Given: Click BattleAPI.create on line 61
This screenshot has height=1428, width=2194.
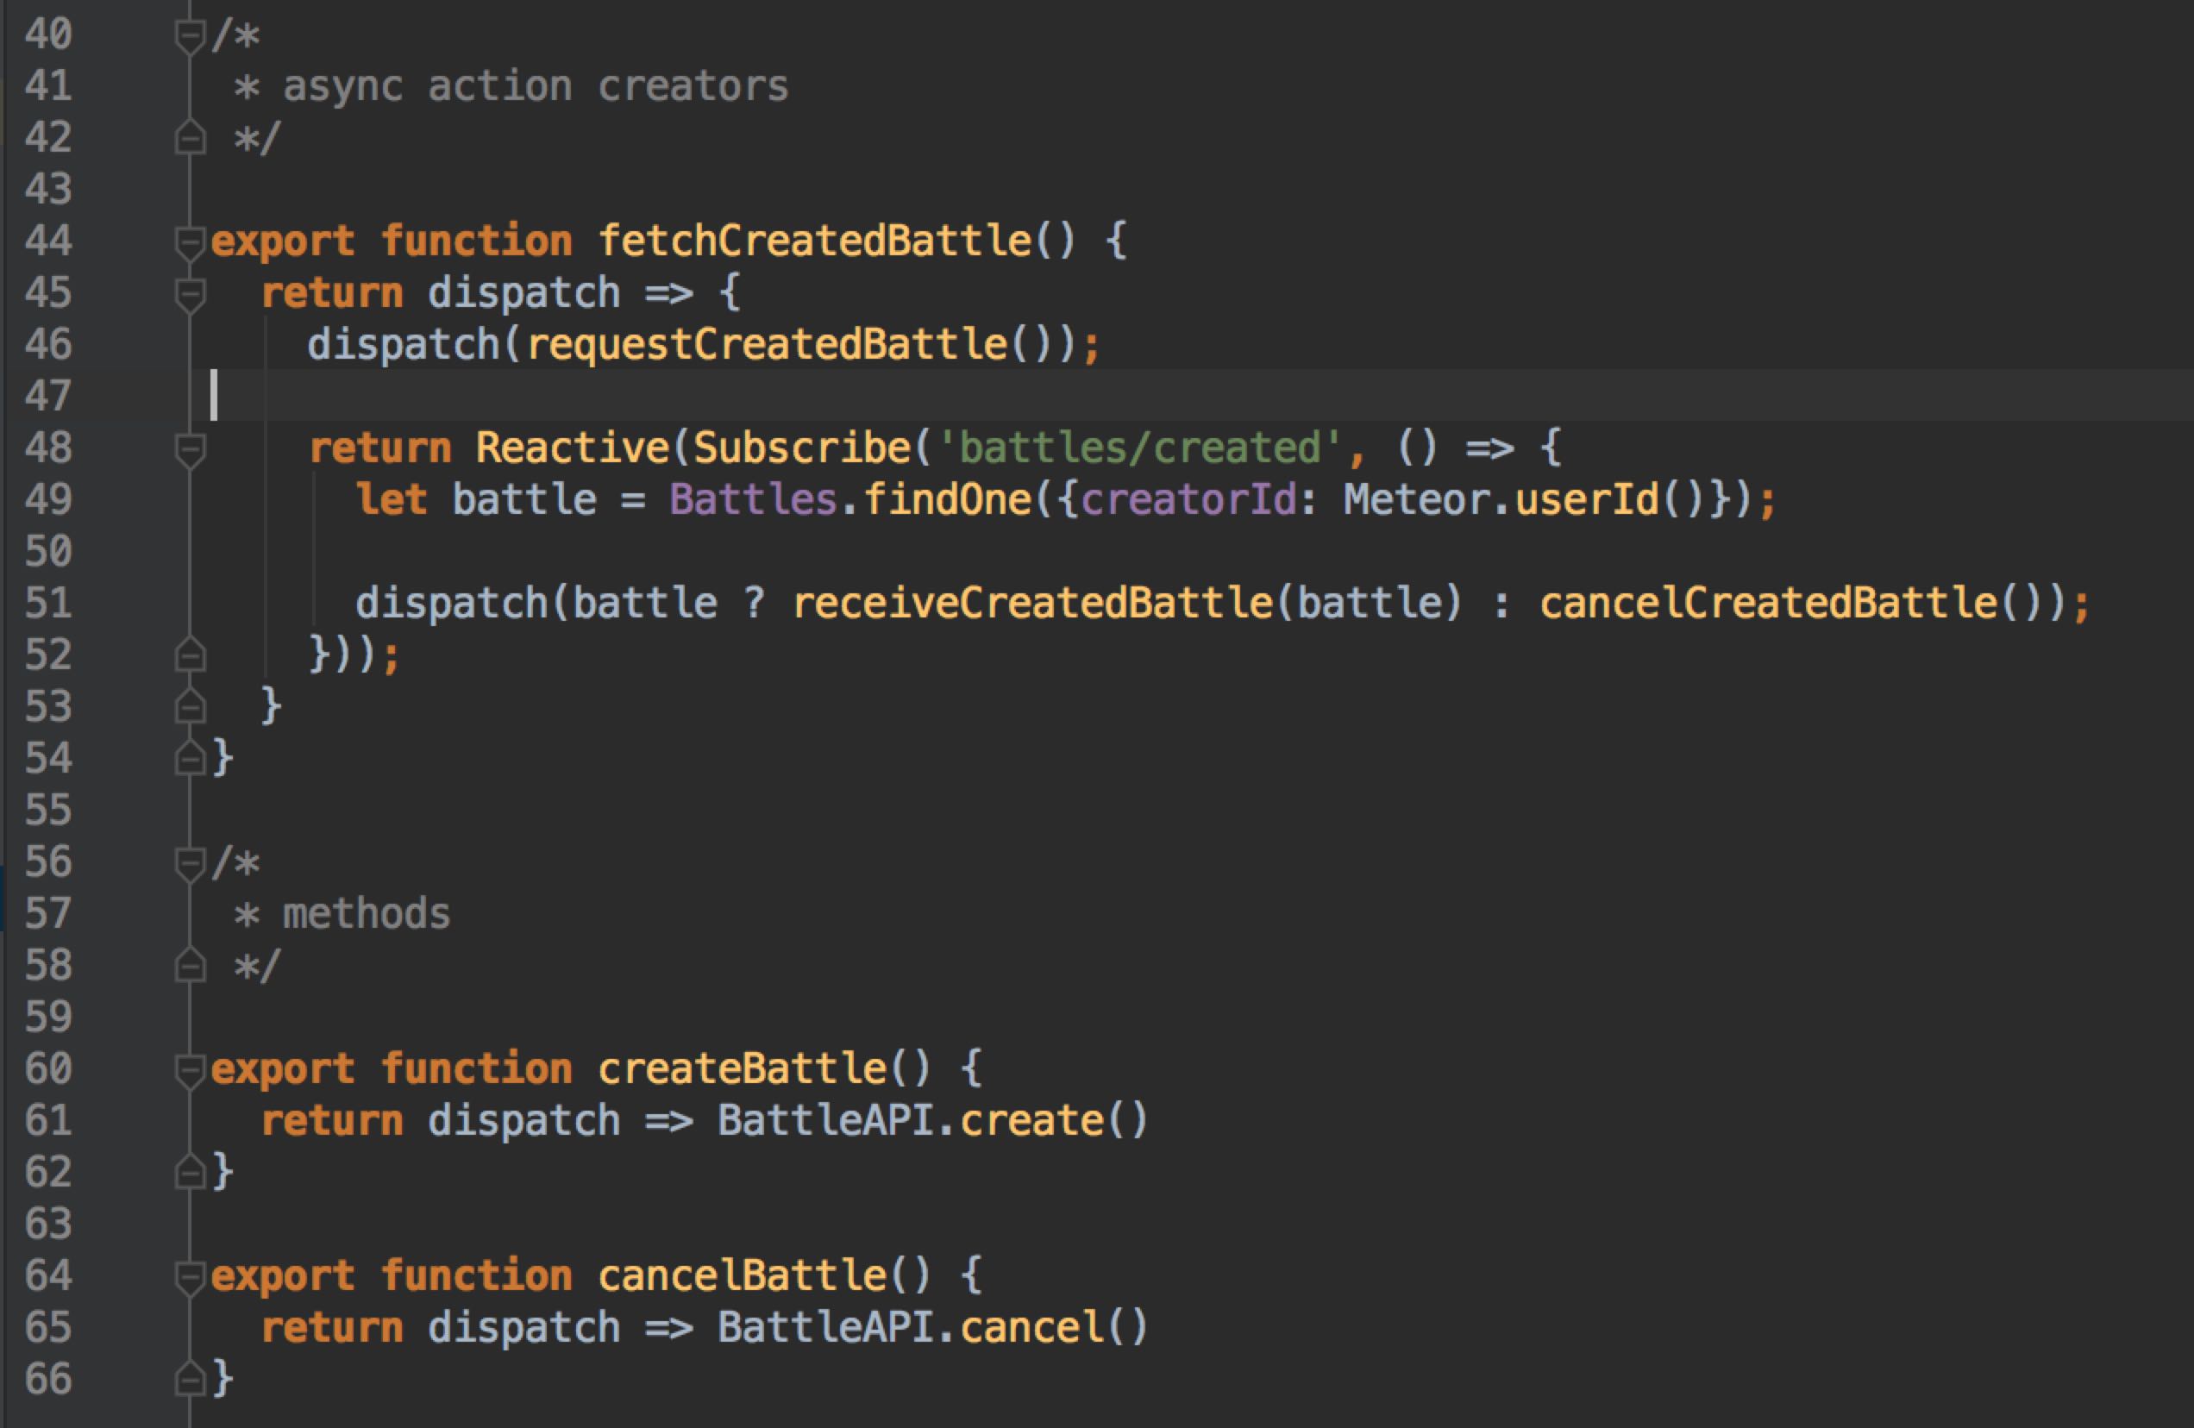Looking at the screenshot, I should click(931, 1122).
